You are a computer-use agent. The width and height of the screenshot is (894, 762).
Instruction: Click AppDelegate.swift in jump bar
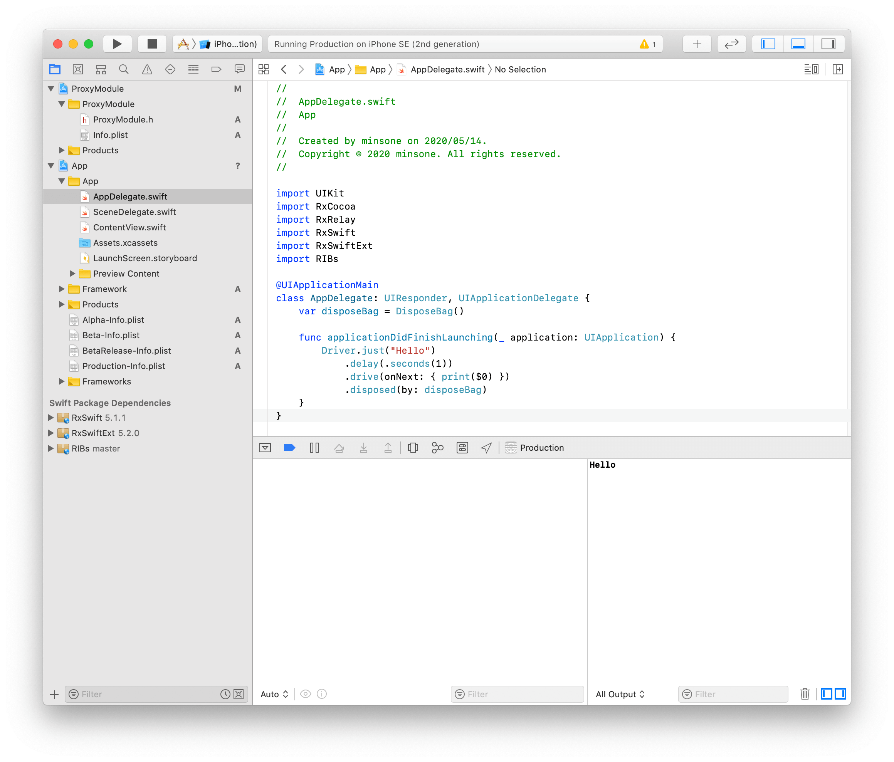[x=441, y=69]
